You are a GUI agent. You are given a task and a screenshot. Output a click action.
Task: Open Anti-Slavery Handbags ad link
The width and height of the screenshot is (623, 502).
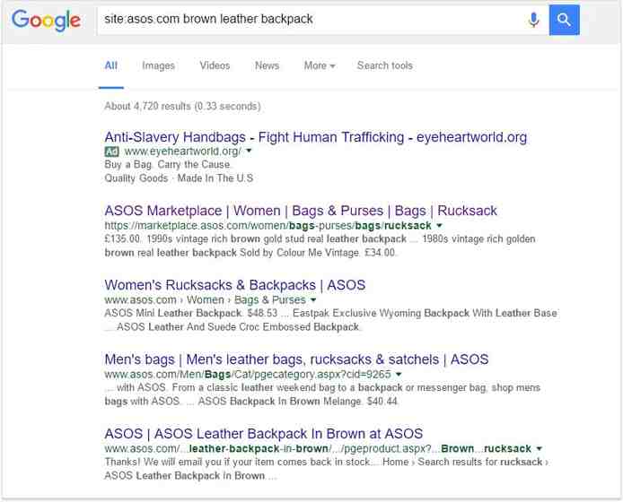click(316, 137)
